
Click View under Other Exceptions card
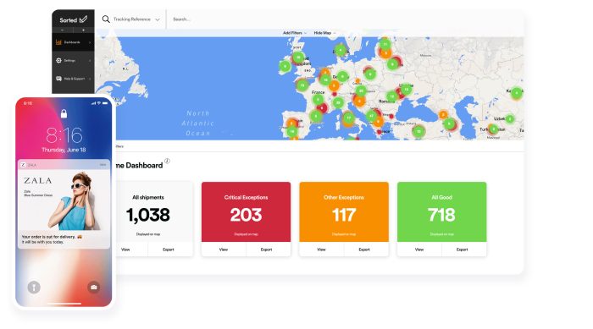point(321,249)
